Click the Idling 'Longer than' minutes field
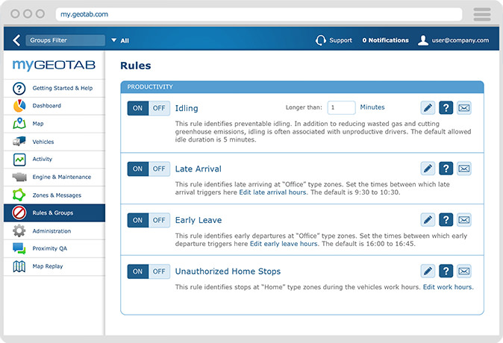The height and width of the screenshot is (343, 503). click(x=341, y=107)
